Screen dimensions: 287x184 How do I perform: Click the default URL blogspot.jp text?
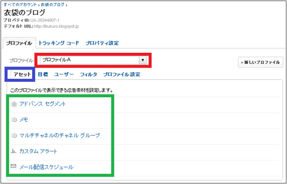56,27
